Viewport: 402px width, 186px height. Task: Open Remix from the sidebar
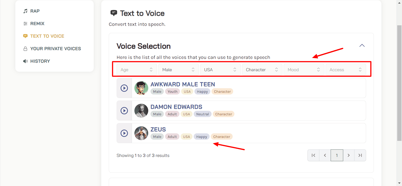(x=37, y=24)
